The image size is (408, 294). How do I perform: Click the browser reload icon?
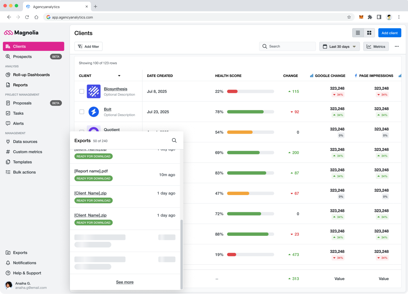click(x=27, y=17)
